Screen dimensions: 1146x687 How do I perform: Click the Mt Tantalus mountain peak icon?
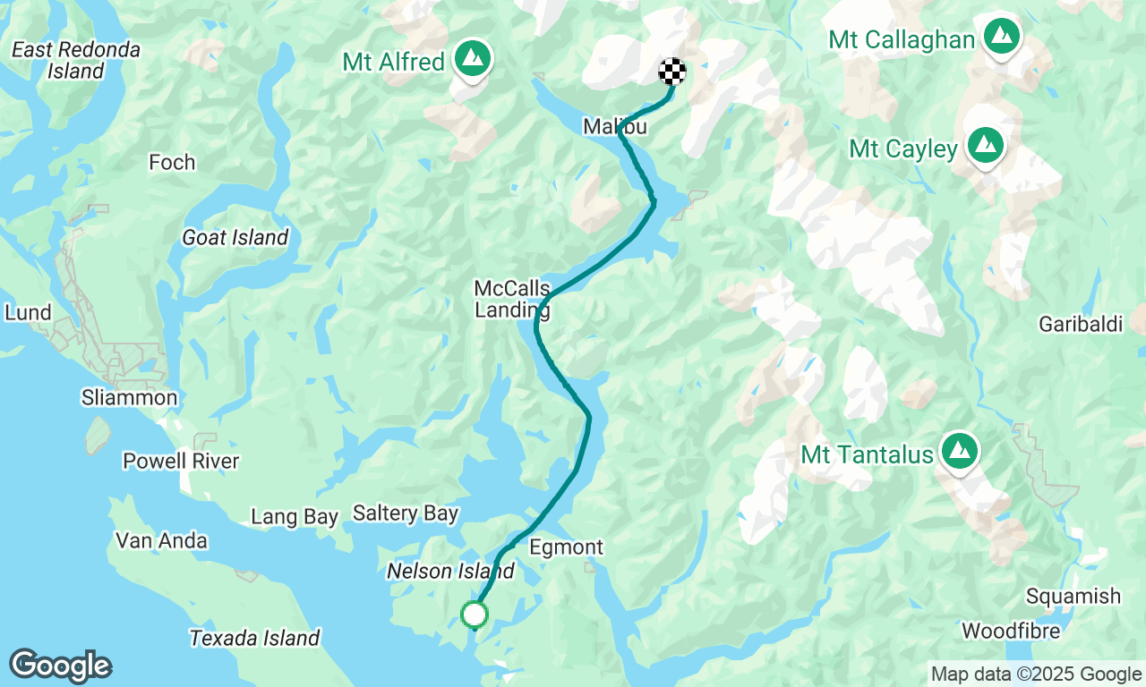click(960, 453)
